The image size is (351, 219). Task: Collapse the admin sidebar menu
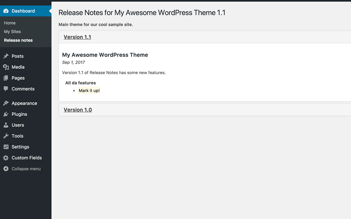coord(22,169)
